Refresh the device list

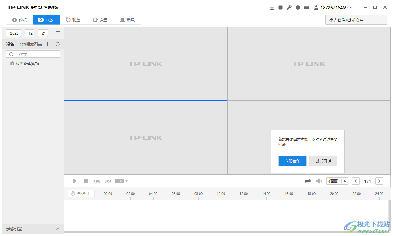pyautogui.click(x=57, y=44)
